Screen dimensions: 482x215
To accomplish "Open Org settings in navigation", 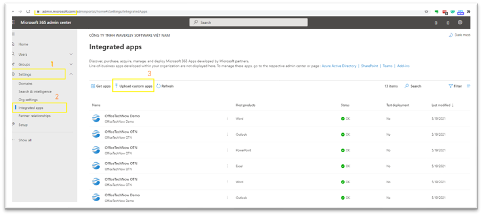I will (x=28, y=100).
